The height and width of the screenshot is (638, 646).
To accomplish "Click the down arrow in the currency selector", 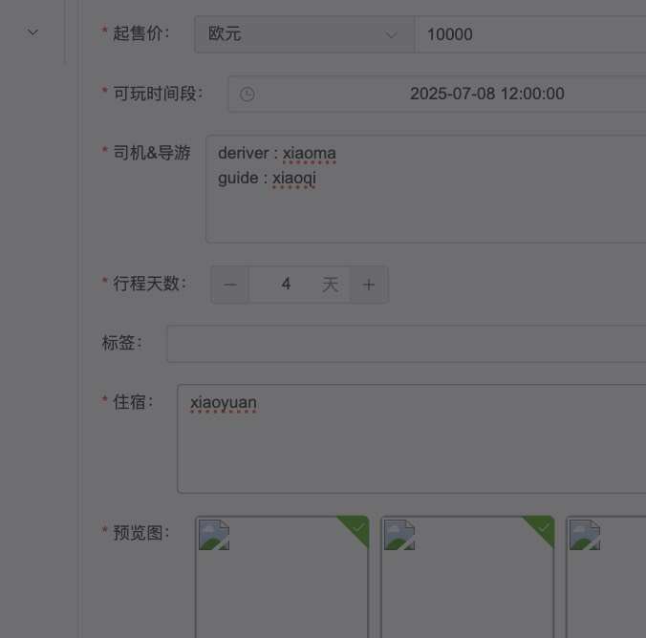I will (x=391, y=35).
